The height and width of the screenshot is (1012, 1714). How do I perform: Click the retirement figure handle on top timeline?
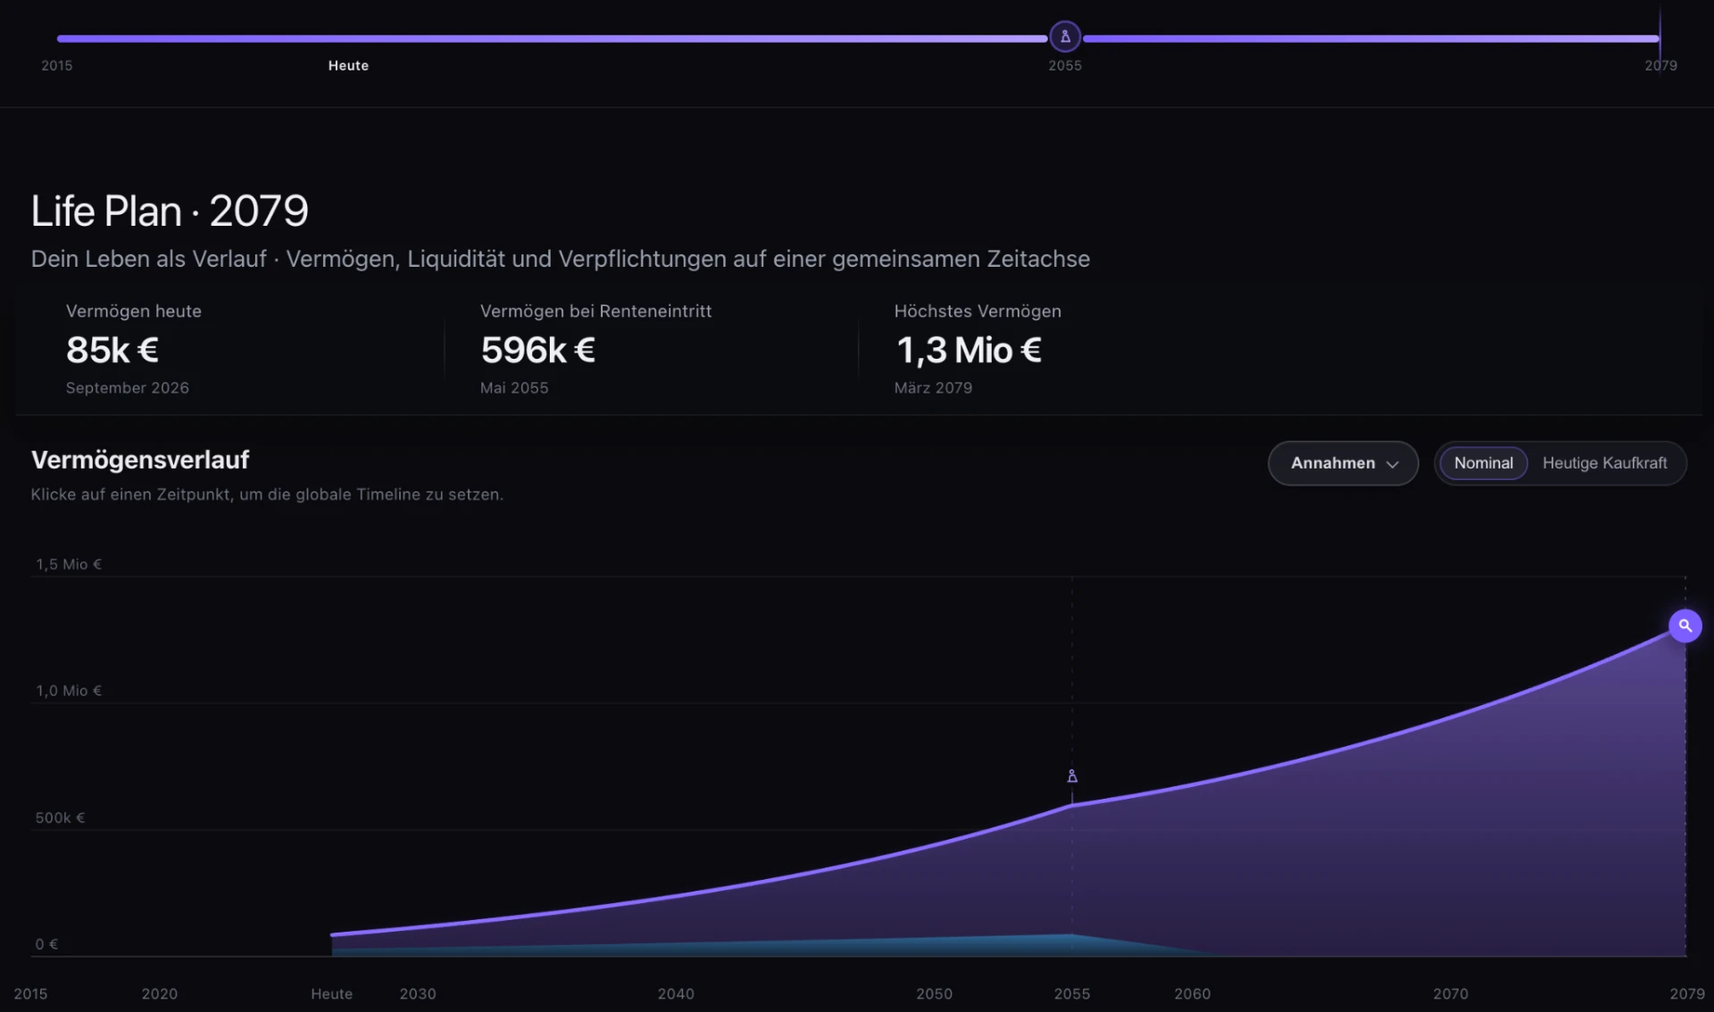tap(1065, 37)
